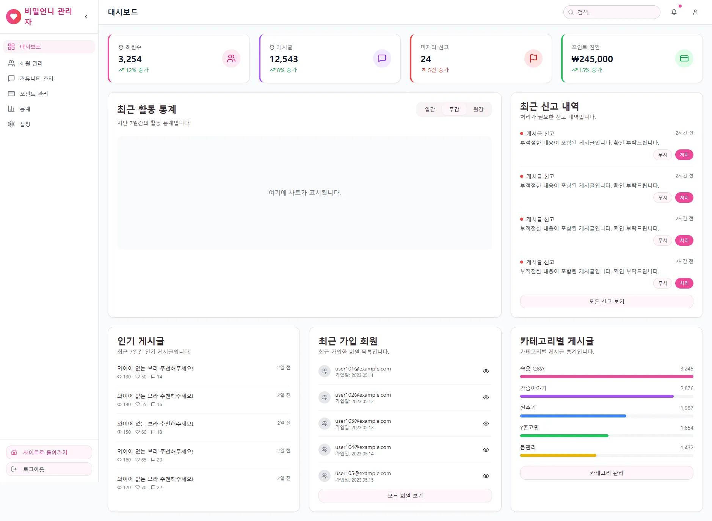The width and height of the screenshot is (712, 521).
Task: View user105@example.com with the eye icon
Action: click(x=486, y=476)
